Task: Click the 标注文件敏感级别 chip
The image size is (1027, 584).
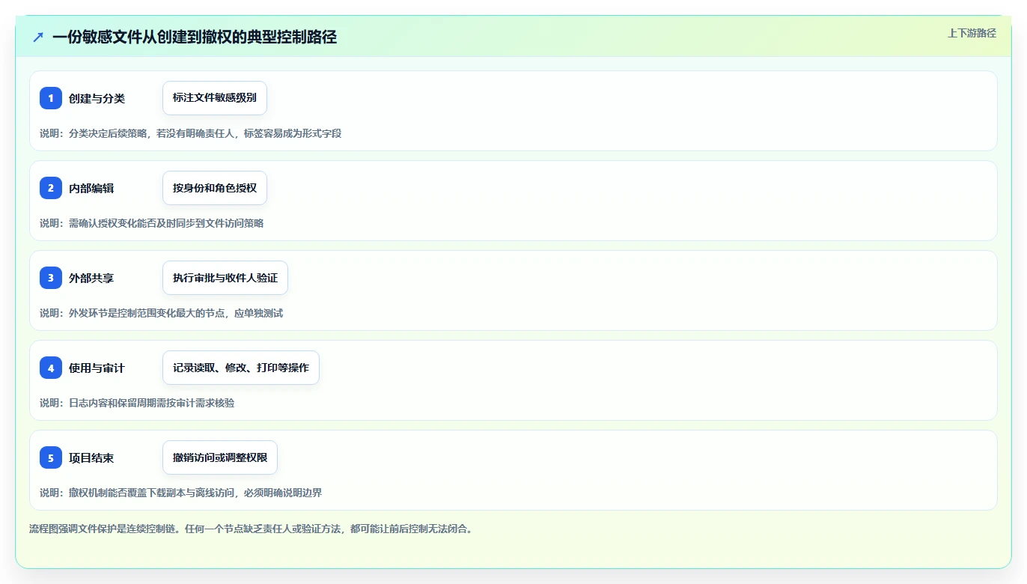Action: coord(215,98)
